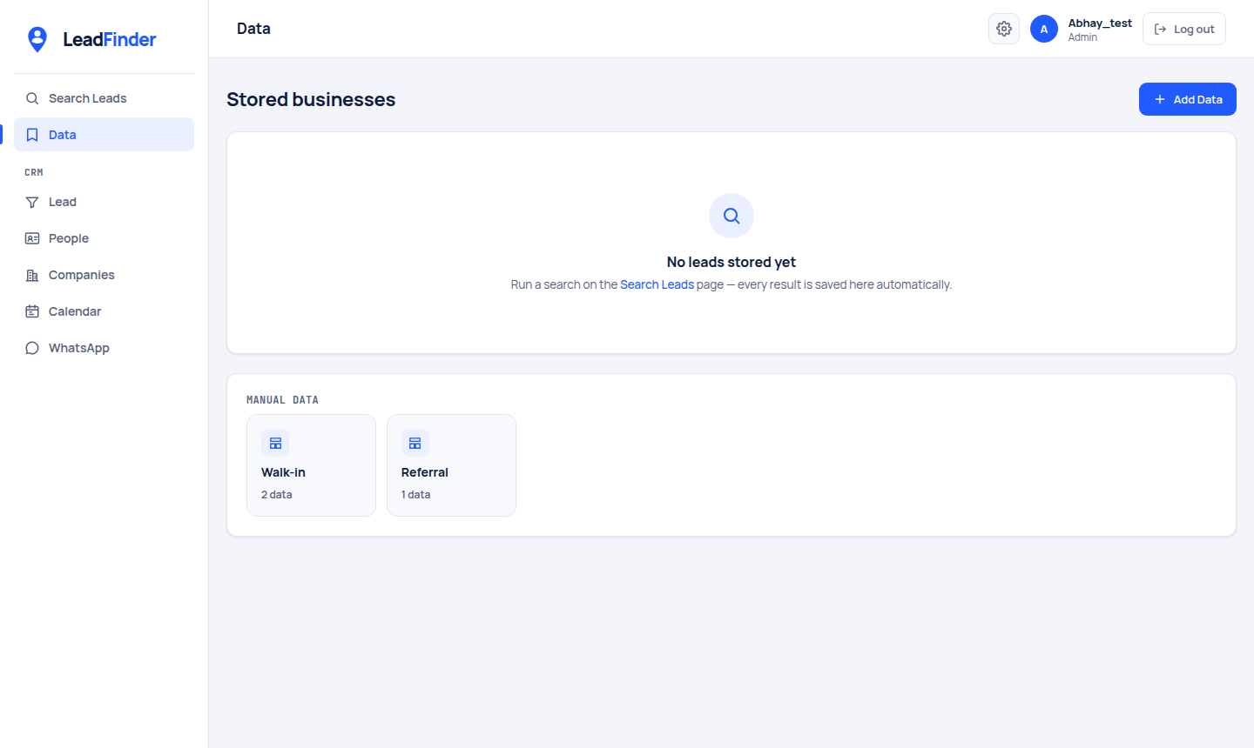Open the Calendar page label
This screenshot has height=748, width=1254.
pos(75,311)
